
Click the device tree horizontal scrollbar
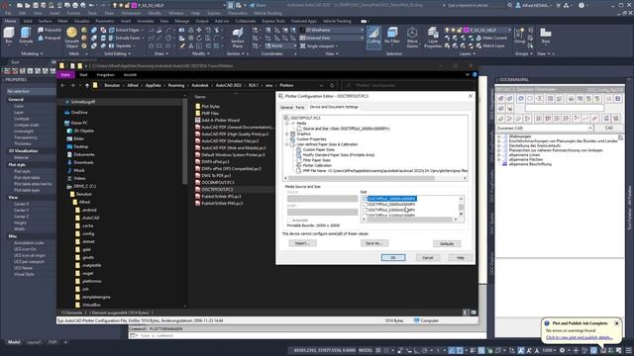click(375, 178)
